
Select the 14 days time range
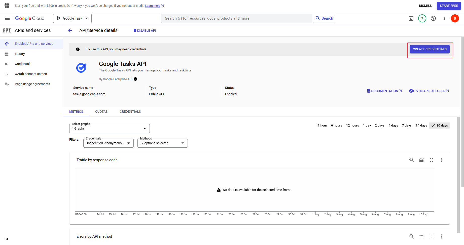point(421,126)
